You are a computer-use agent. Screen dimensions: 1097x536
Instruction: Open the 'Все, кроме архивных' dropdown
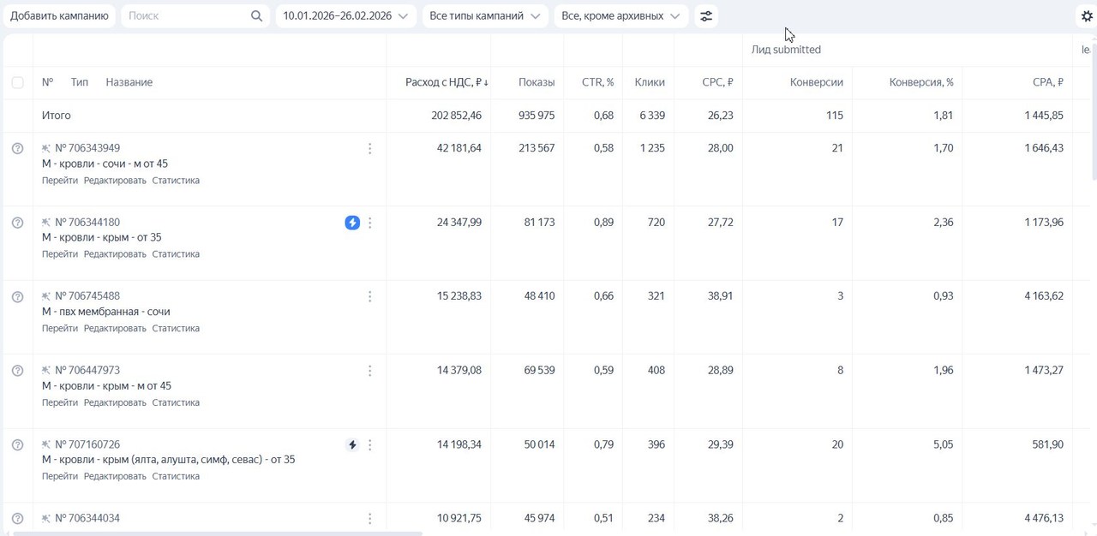pos(620,16)
